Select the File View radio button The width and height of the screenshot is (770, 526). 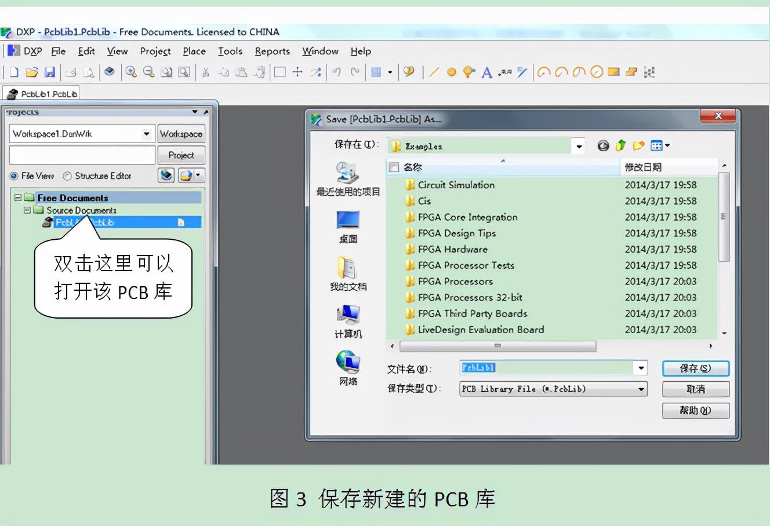tap(14, 176)
